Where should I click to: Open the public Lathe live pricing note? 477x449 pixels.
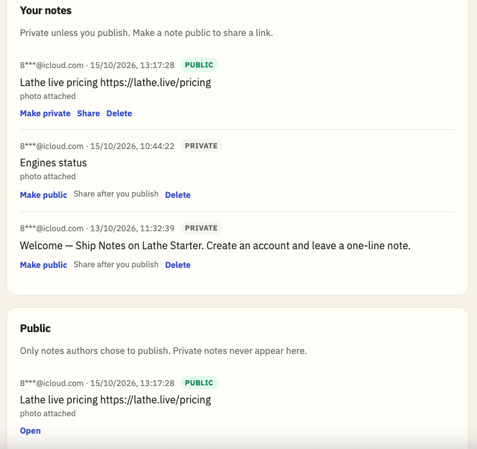pyautogui.click(x=30, y=431)
